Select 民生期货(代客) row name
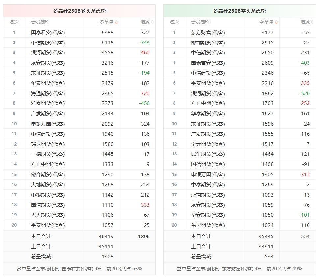 coord(208,154)
